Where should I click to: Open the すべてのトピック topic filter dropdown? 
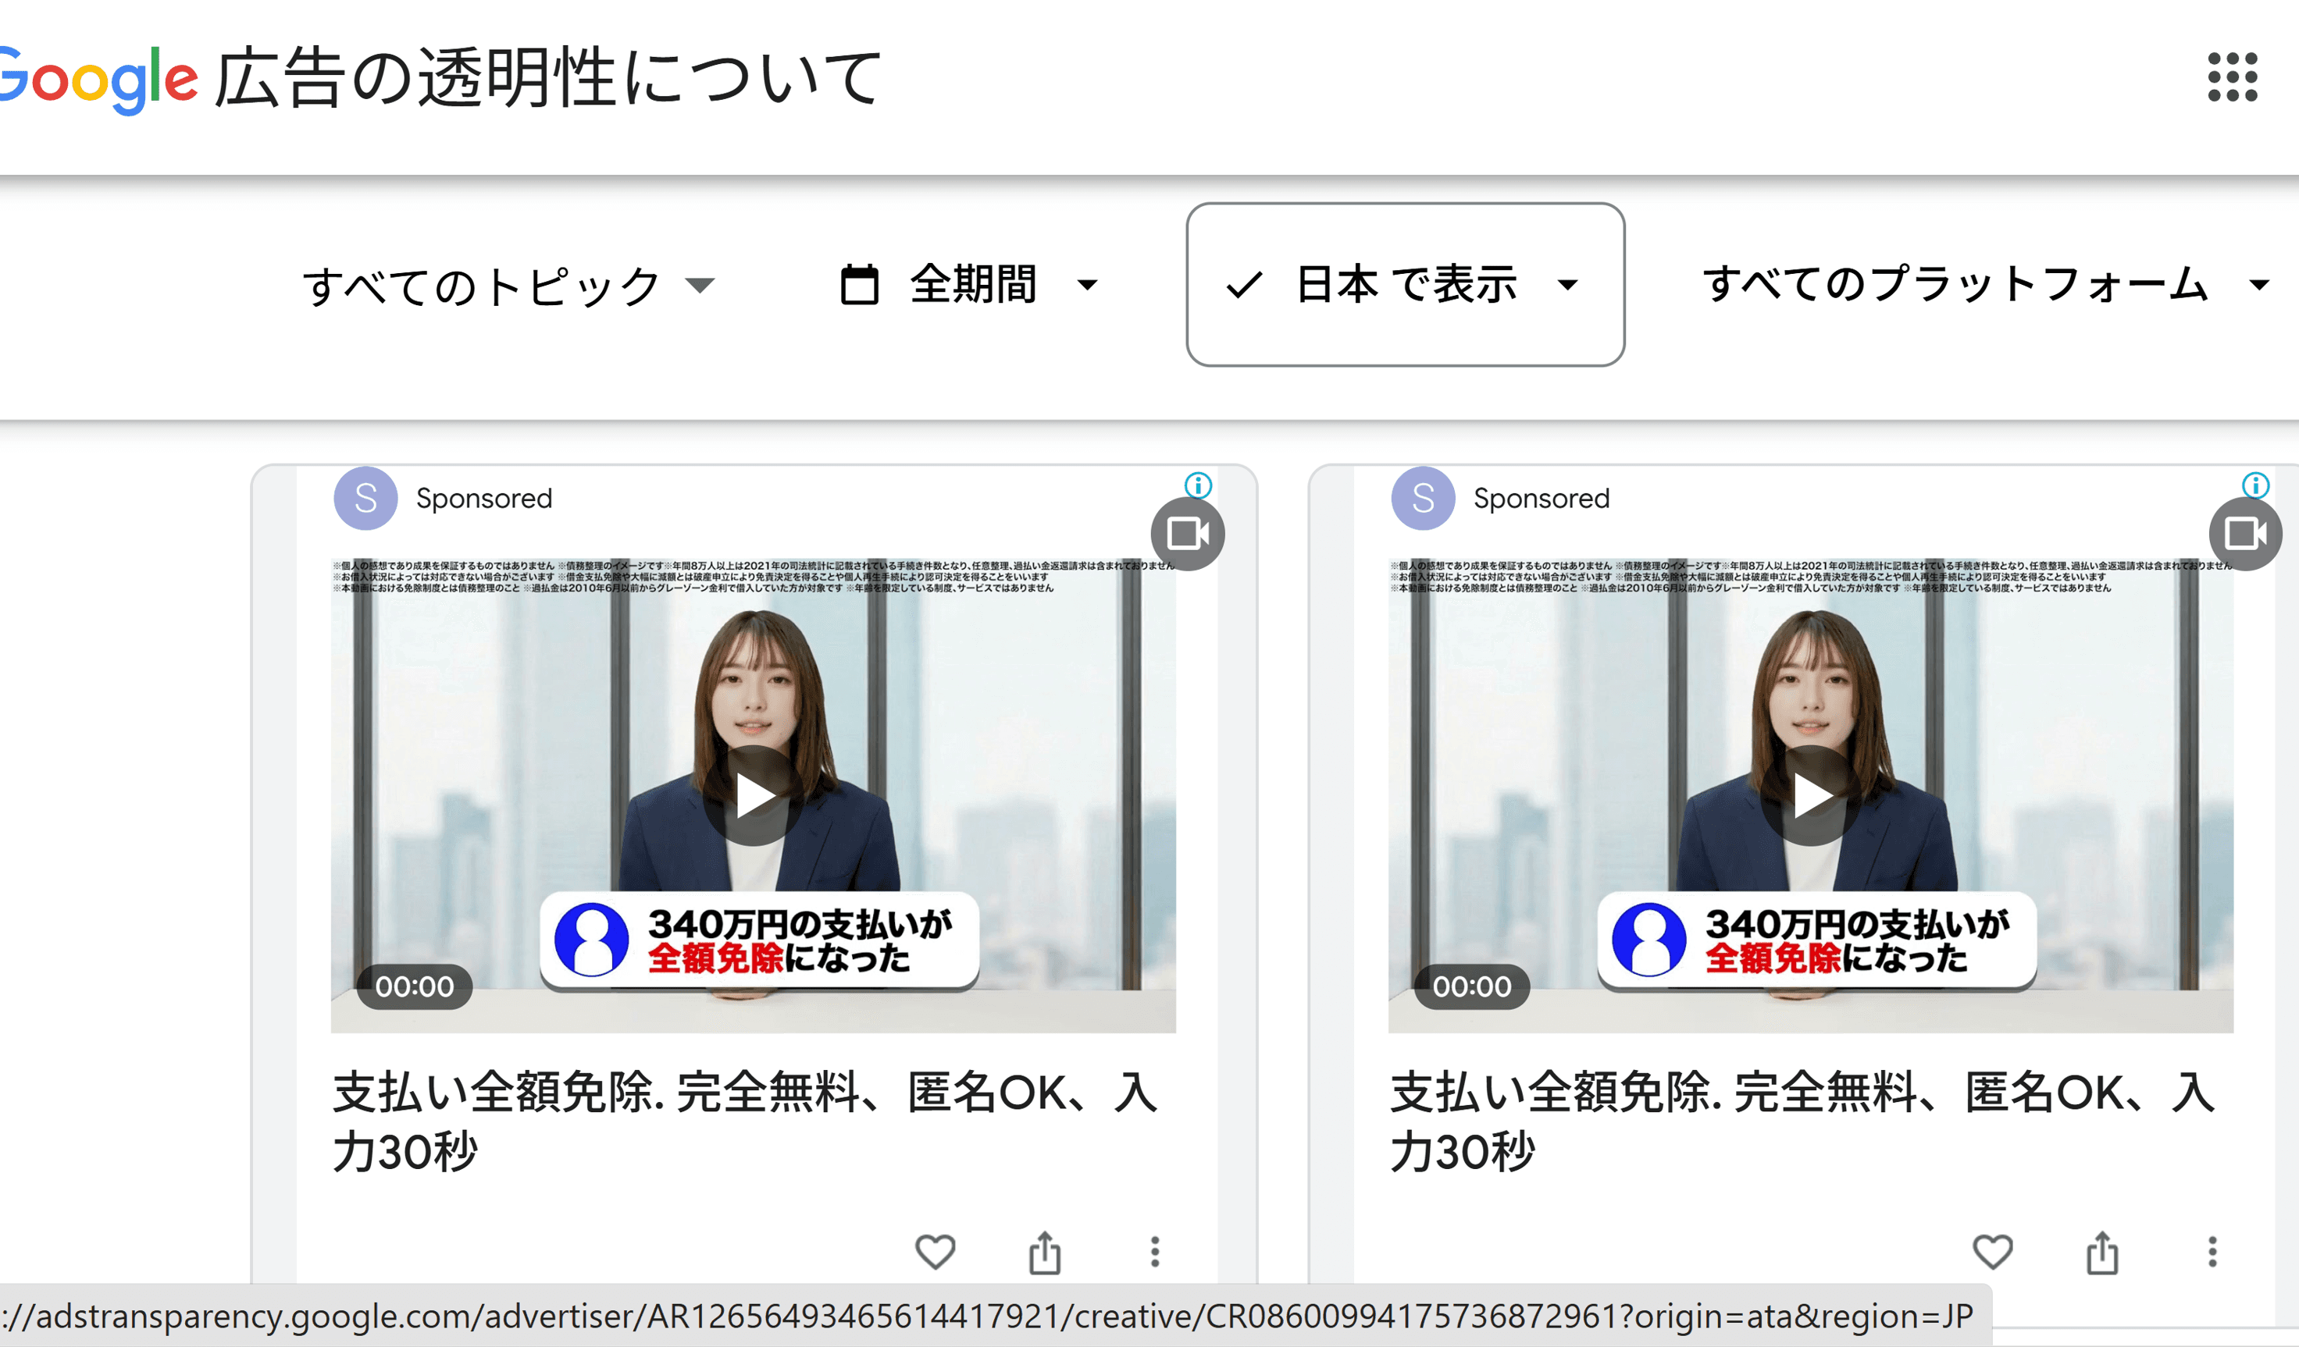click(508, 286)
